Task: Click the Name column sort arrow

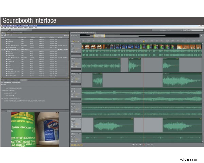Action: 19,37
